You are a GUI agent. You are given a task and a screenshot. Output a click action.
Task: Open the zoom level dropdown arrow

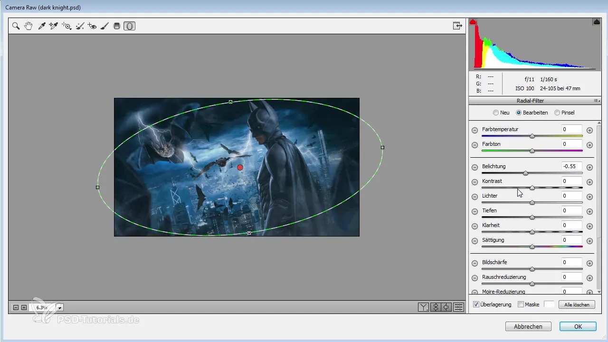tap(60, 308)
